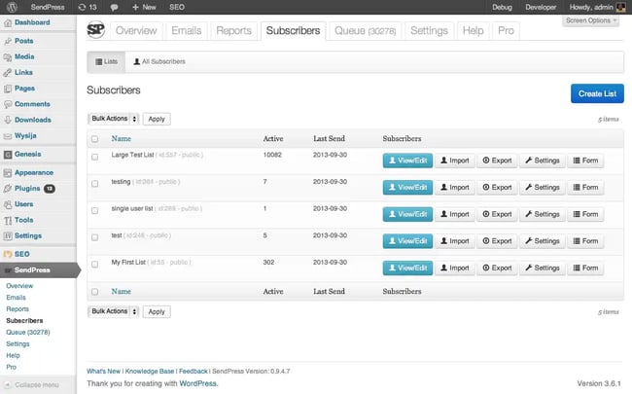This screenshot has width=632, height=394.
Task: Tick the checkbox for My First List
Action: point(94,265)
